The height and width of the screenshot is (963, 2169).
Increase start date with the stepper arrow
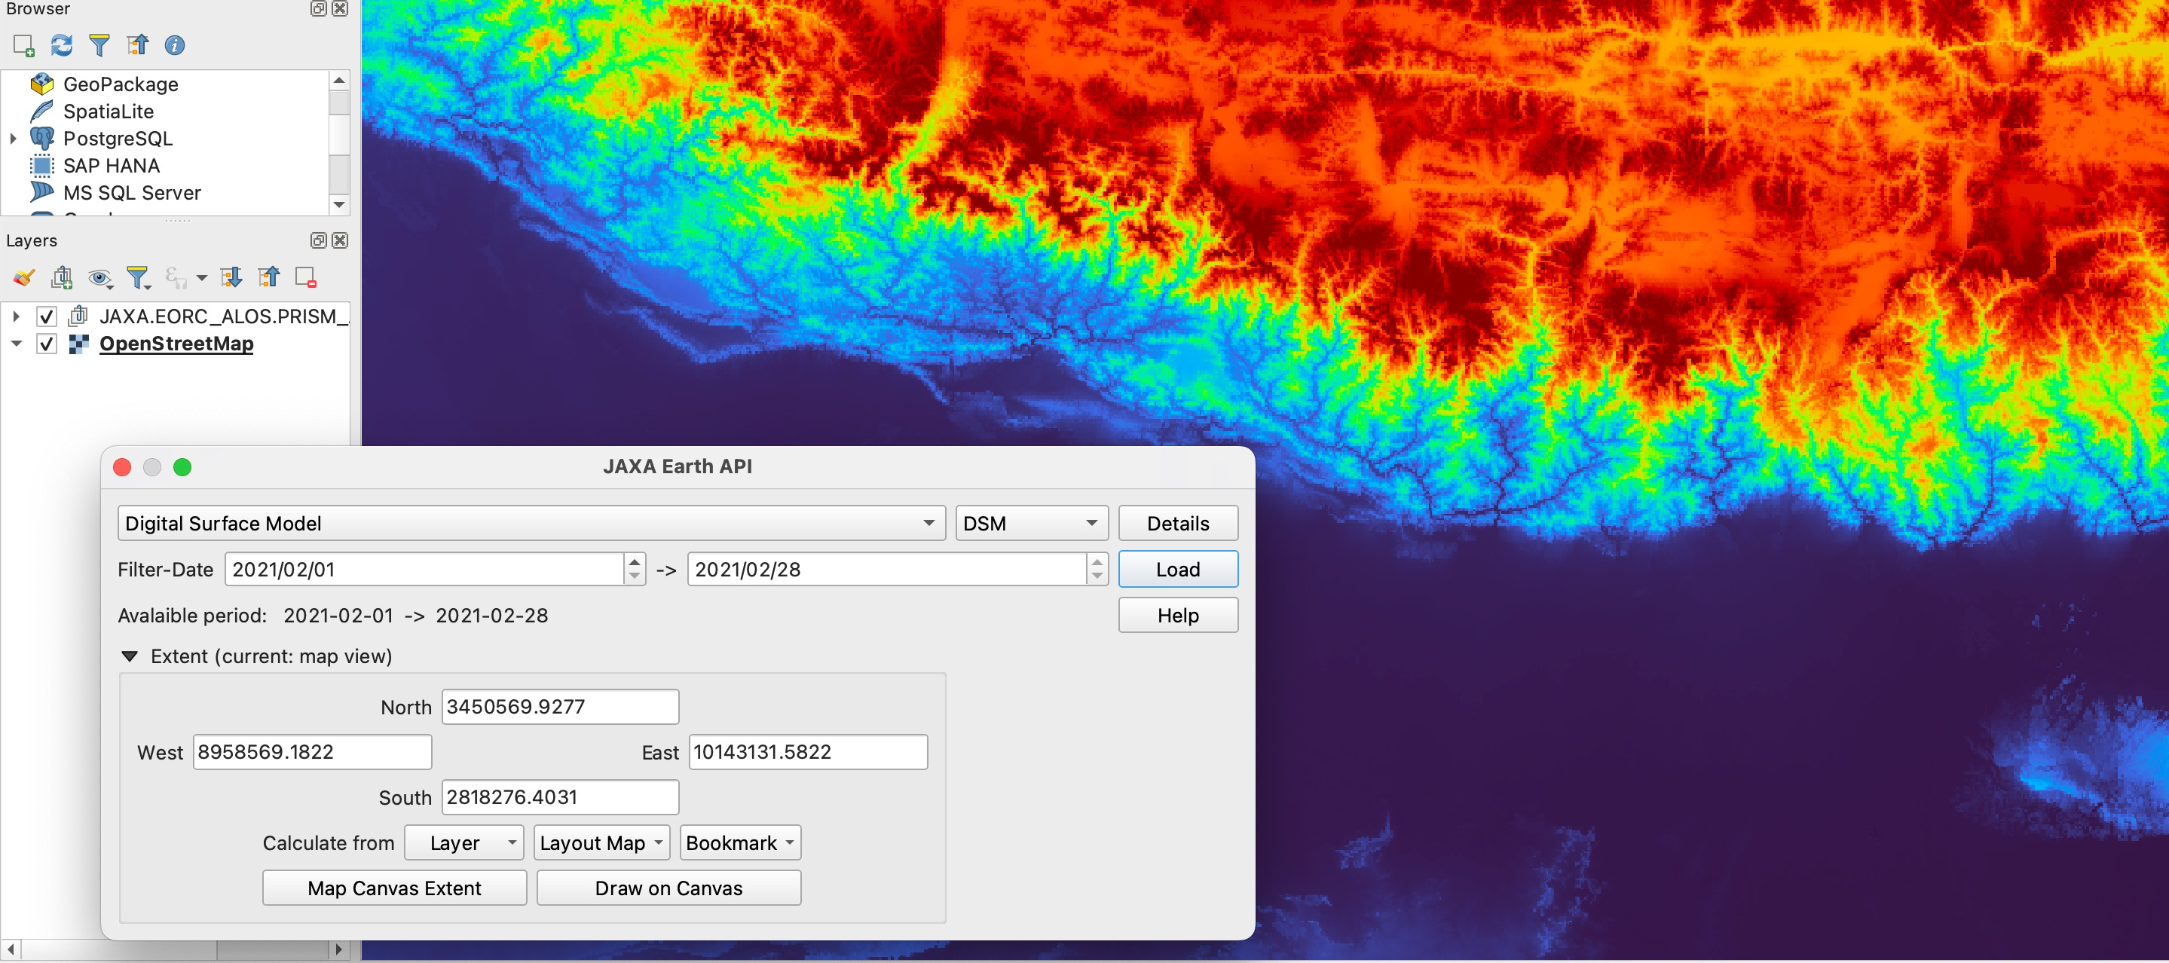click(633, 562)
